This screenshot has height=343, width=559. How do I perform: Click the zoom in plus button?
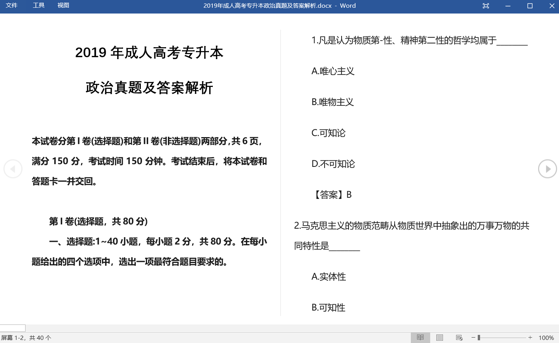click(x=530, y=338)
